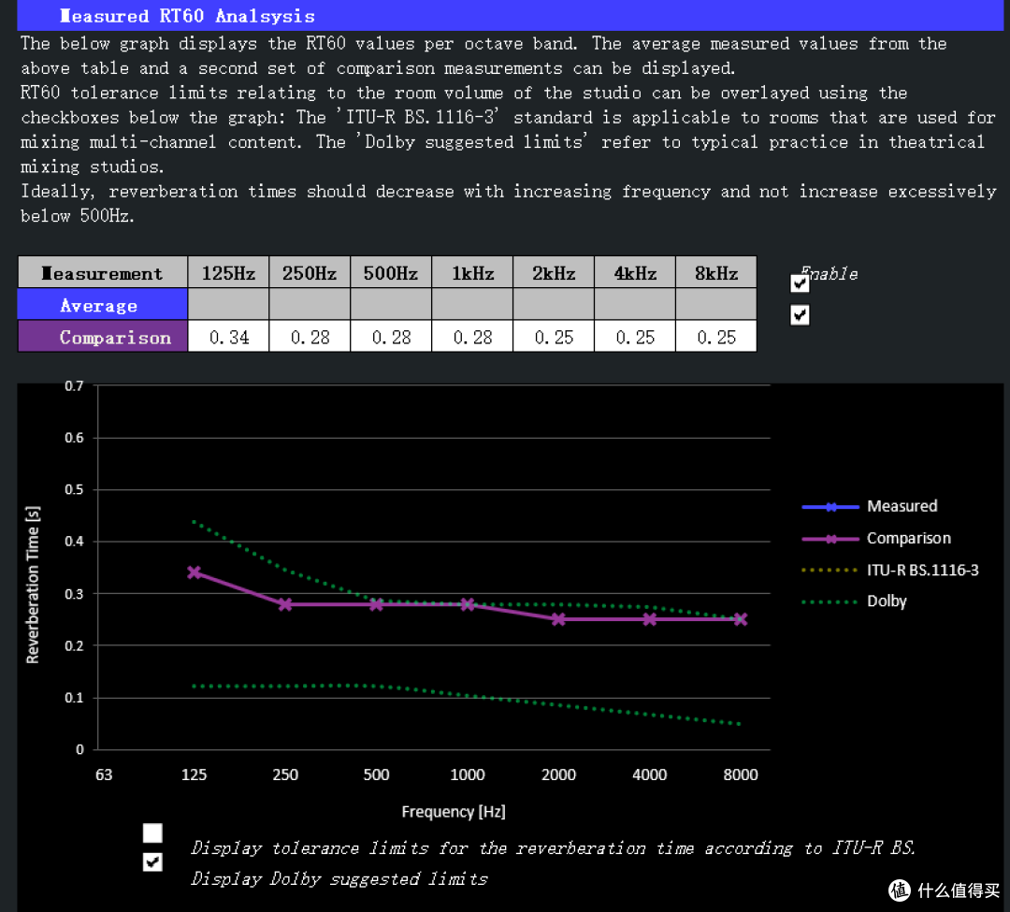The image size is (1010, 912).
Task: Click the Comparison 1kHz value cell
Action: tap(472, 337)
